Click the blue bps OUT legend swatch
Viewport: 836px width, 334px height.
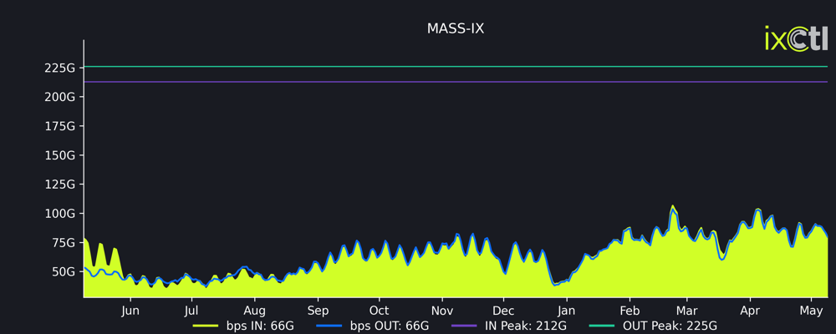point(329,326)
